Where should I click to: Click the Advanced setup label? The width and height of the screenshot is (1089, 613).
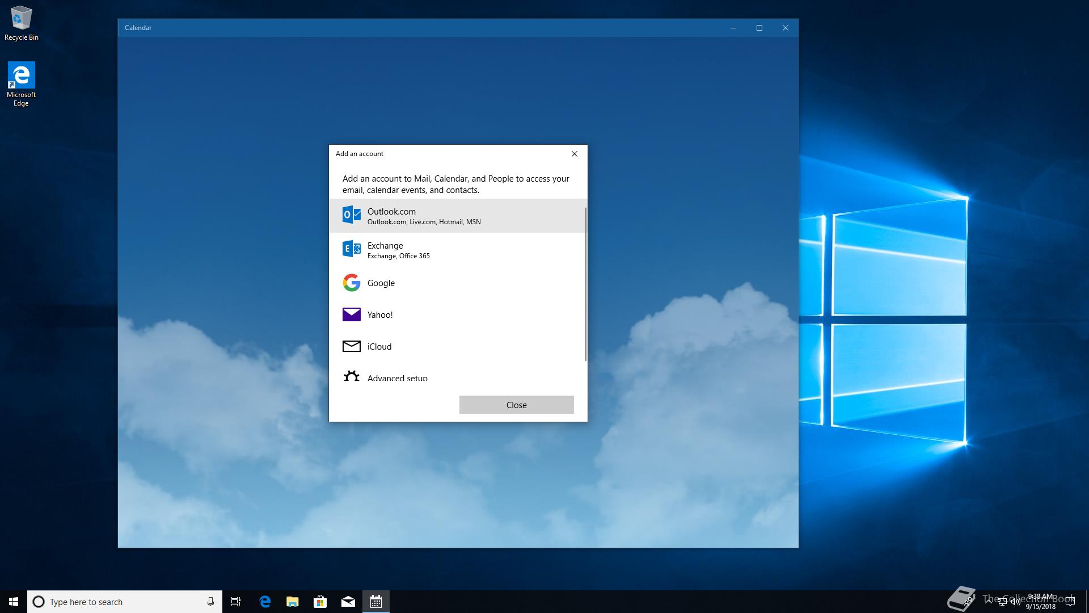pos(398,377)
